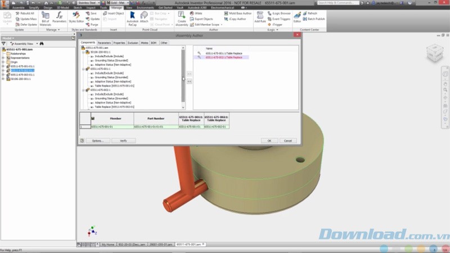Switch to the Exclusion tab
The height and width of the screenshot is (253, 450).
(x=133, y=43)
